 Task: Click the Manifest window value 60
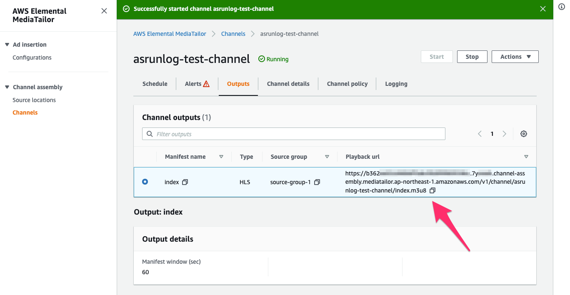pos(145,272)
